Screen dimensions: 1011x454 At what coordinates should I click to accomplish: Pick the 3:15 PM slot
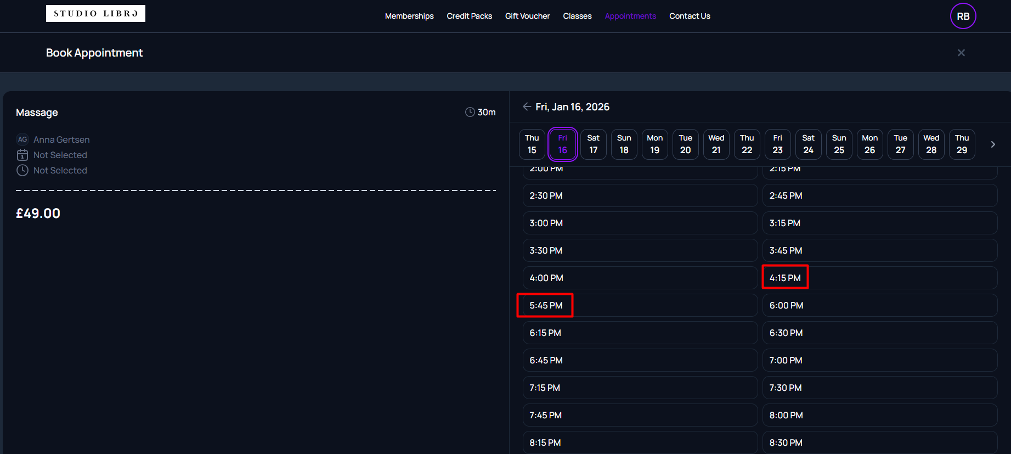[880, 223]
